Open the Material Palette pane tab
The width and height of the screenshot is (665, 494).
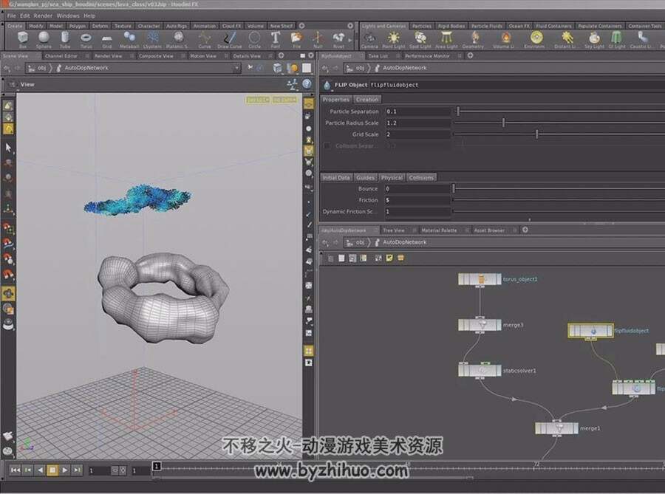pos(439,230)
